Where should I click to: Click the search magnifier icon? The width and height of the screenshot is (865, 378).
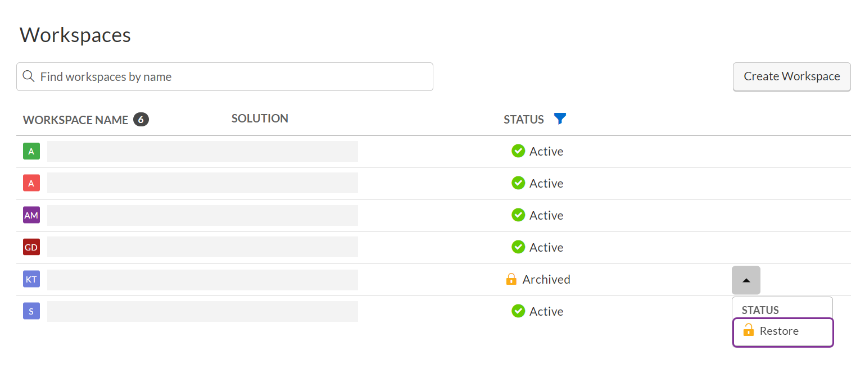29,76
